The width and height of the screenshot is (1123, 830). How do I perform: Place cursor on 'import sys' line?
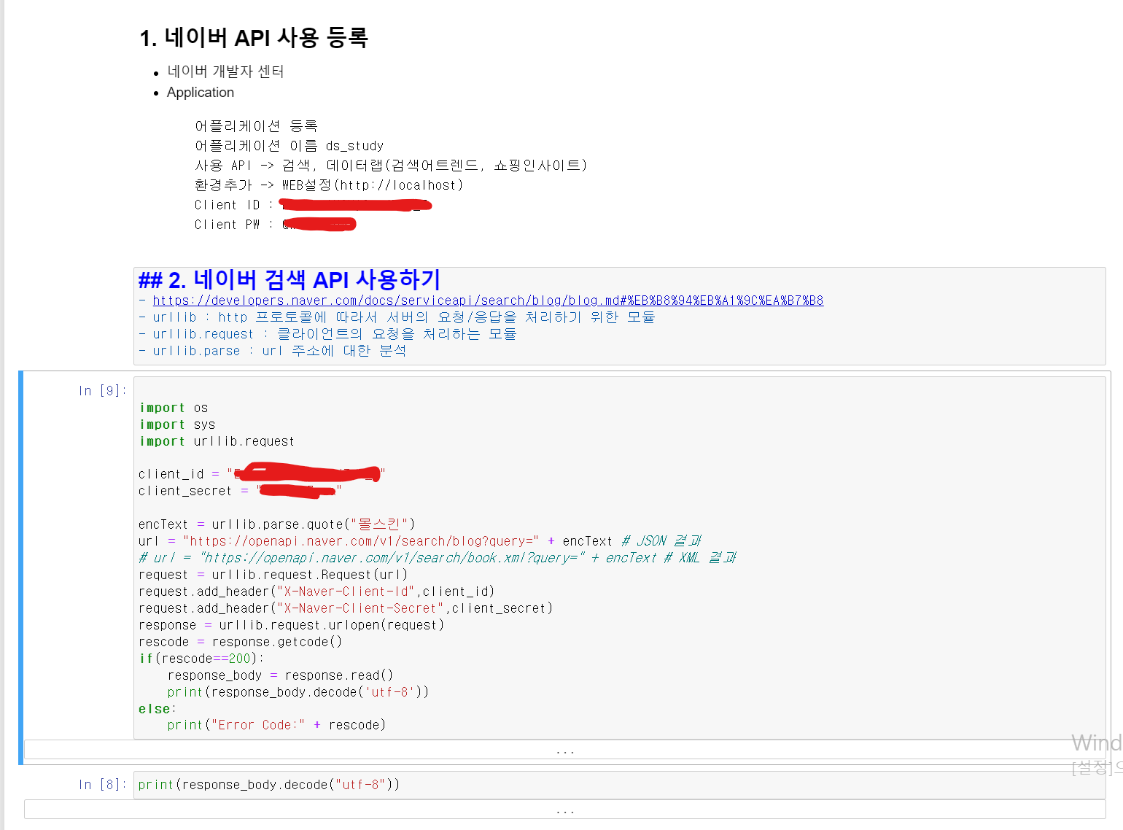[x=177, y=424]
